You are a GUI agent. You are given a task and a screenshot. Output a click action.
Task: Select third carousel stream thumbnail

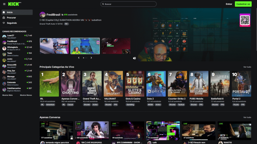click(116, 46)
